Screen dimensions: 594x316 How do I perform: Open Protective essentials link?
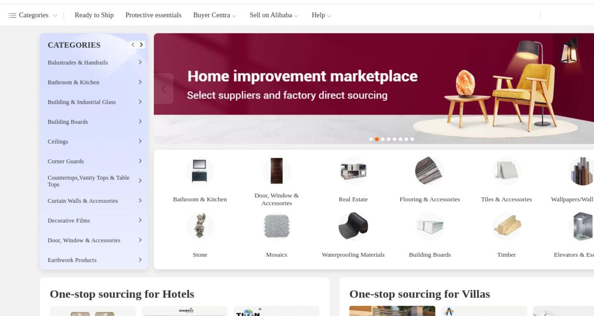click(154, 15)
